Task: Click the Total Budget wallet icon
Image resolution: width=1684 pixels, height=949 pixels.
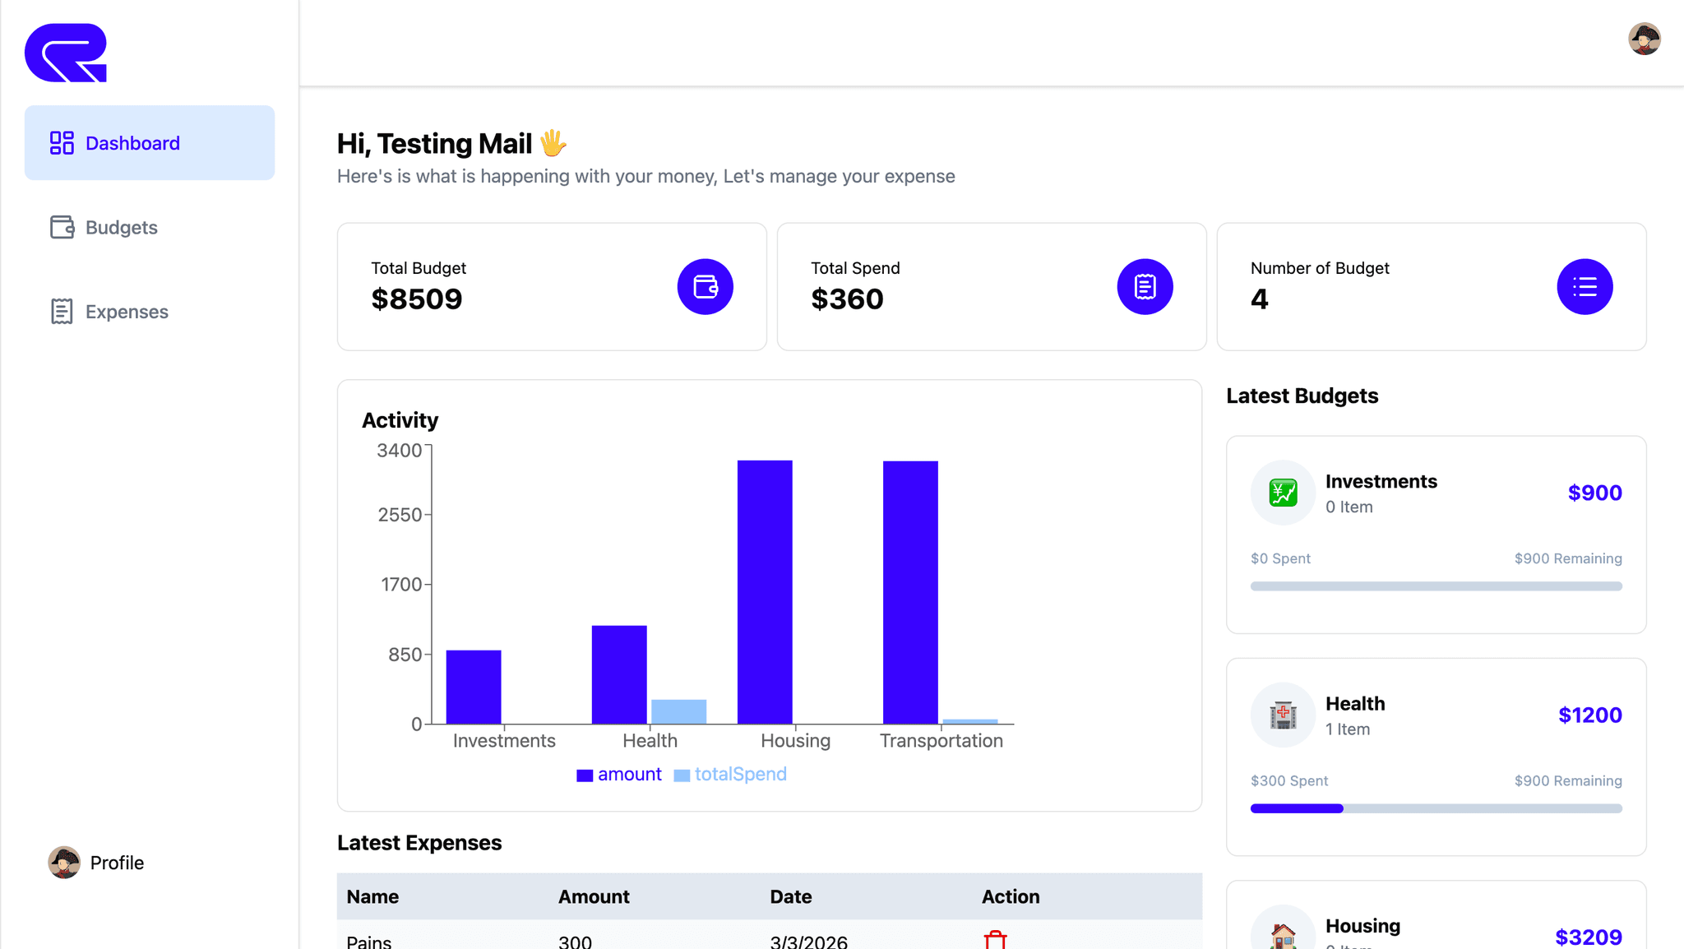Action: tap(705, 286)
